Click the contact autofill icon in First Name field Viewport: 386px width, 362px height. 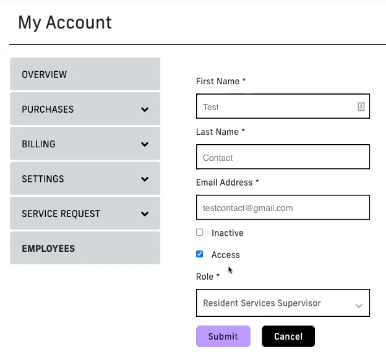point(361,106)
